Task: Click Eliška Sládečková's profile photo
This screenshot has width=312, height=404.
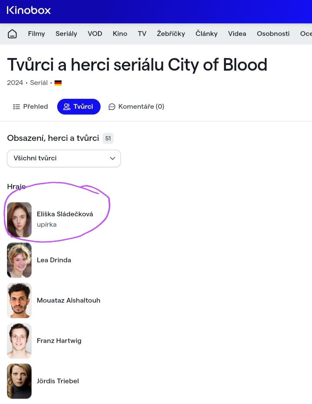Action: (x=19, y=220)
